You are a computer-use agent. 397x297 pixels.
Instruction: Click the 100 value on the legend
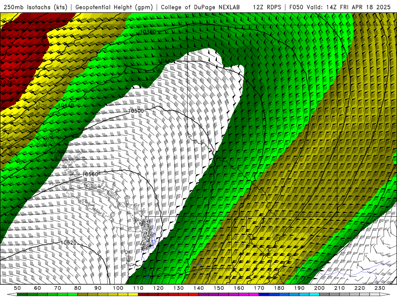tap(118, 288)
